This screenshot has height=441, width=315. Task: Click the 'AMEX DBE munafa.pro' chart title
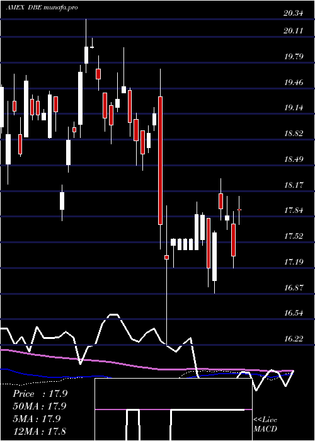tap(42, 8)
